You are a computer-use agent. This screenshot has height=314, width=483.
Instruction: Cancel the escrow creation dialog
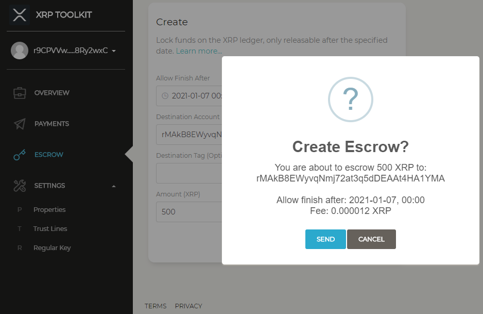click(x=371, y=239)
